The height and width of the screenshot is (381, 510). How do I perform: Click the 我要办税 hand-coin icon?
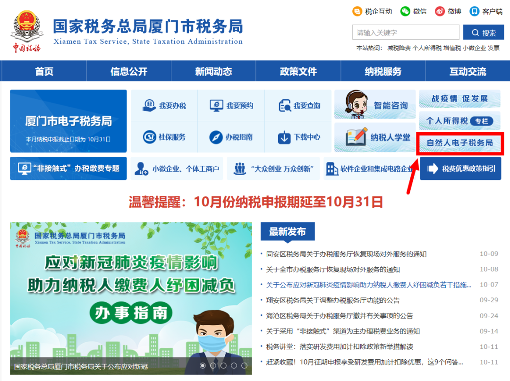(149, 105)
